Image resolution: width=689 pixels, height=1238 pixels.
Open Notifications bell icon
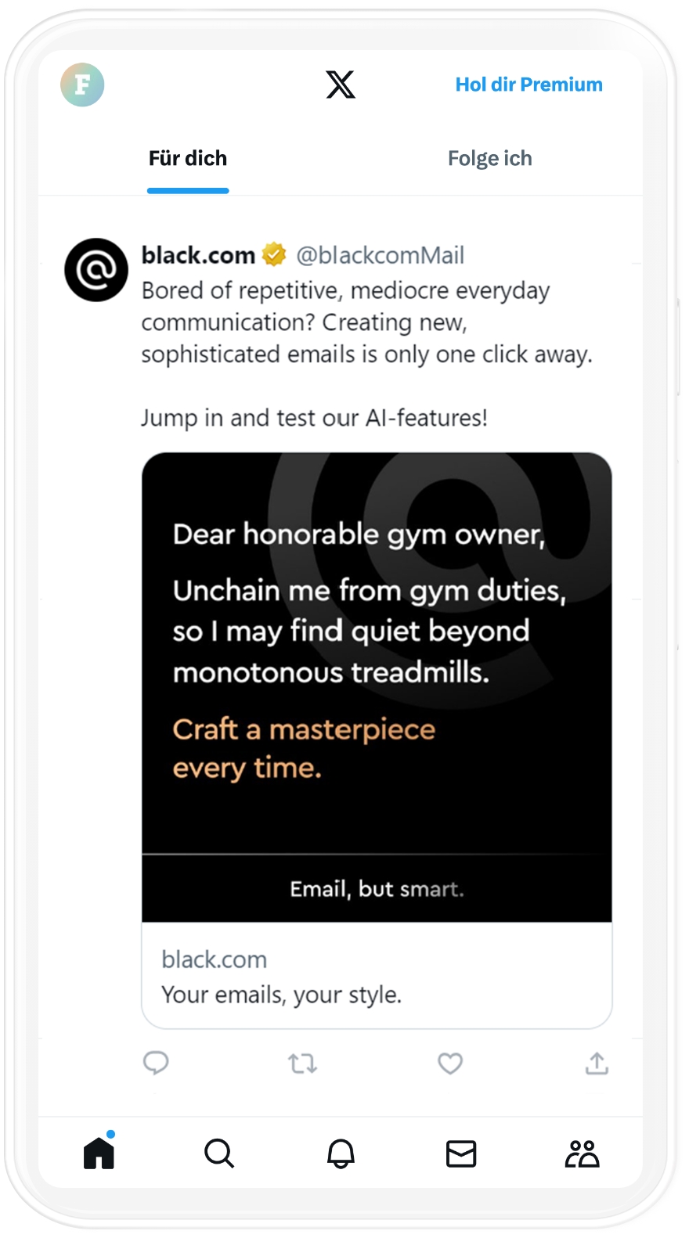341,1153
